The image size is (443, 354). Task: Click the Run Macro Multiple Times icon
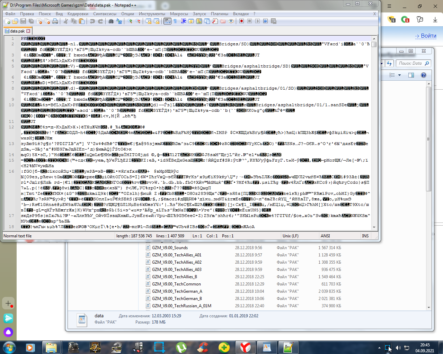pyautogui.click(x=265, y=21)
